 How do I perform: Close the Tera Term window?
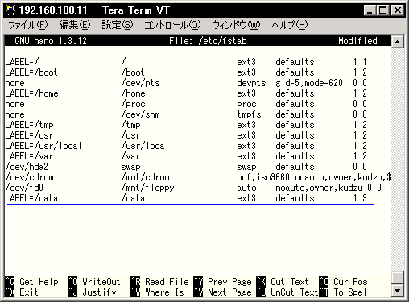click(x=398, y=10)
